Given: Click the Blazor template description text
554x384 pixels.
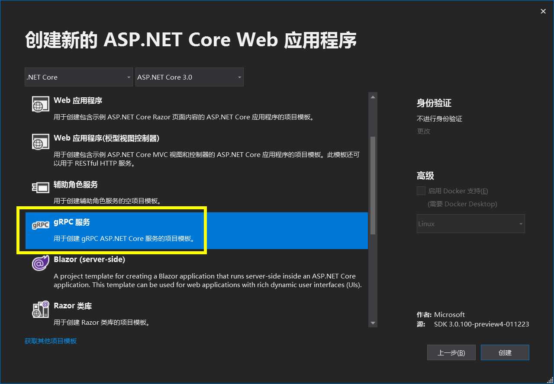Looking at the screenshot, I should tap(208, 280).
